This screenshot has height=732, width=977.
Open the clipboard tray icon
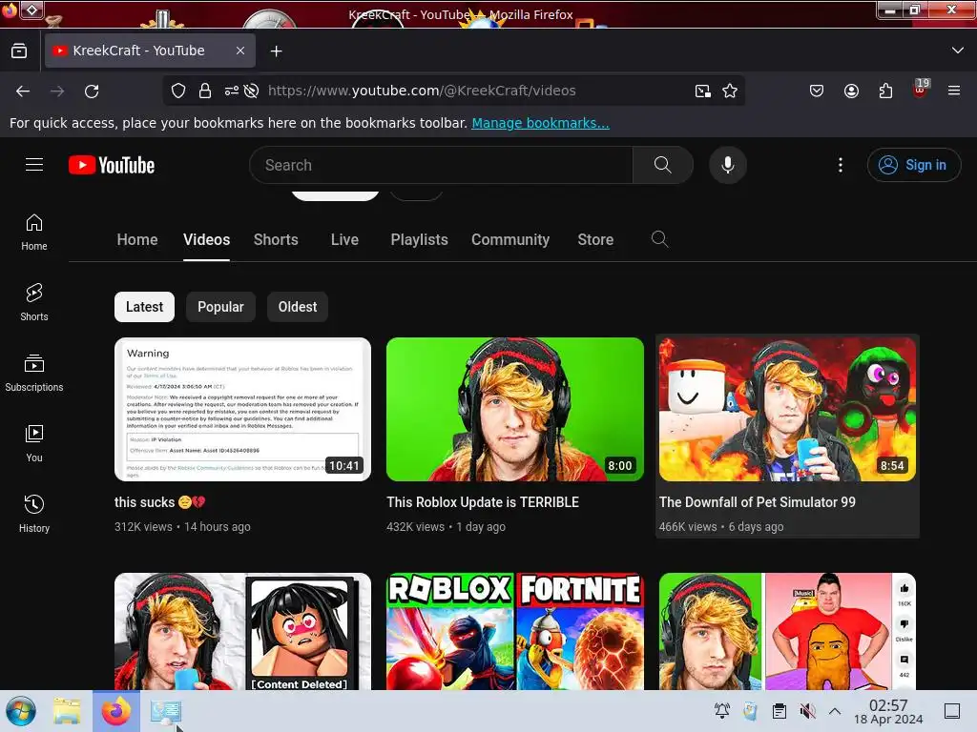[x=779, y=711]
